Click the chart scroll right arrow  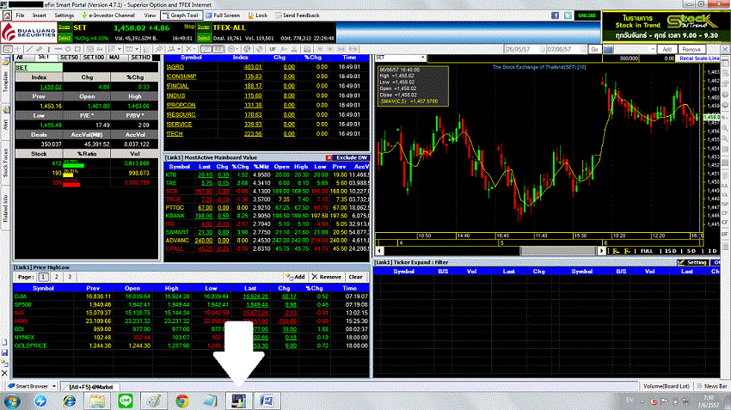click(601, 251)
